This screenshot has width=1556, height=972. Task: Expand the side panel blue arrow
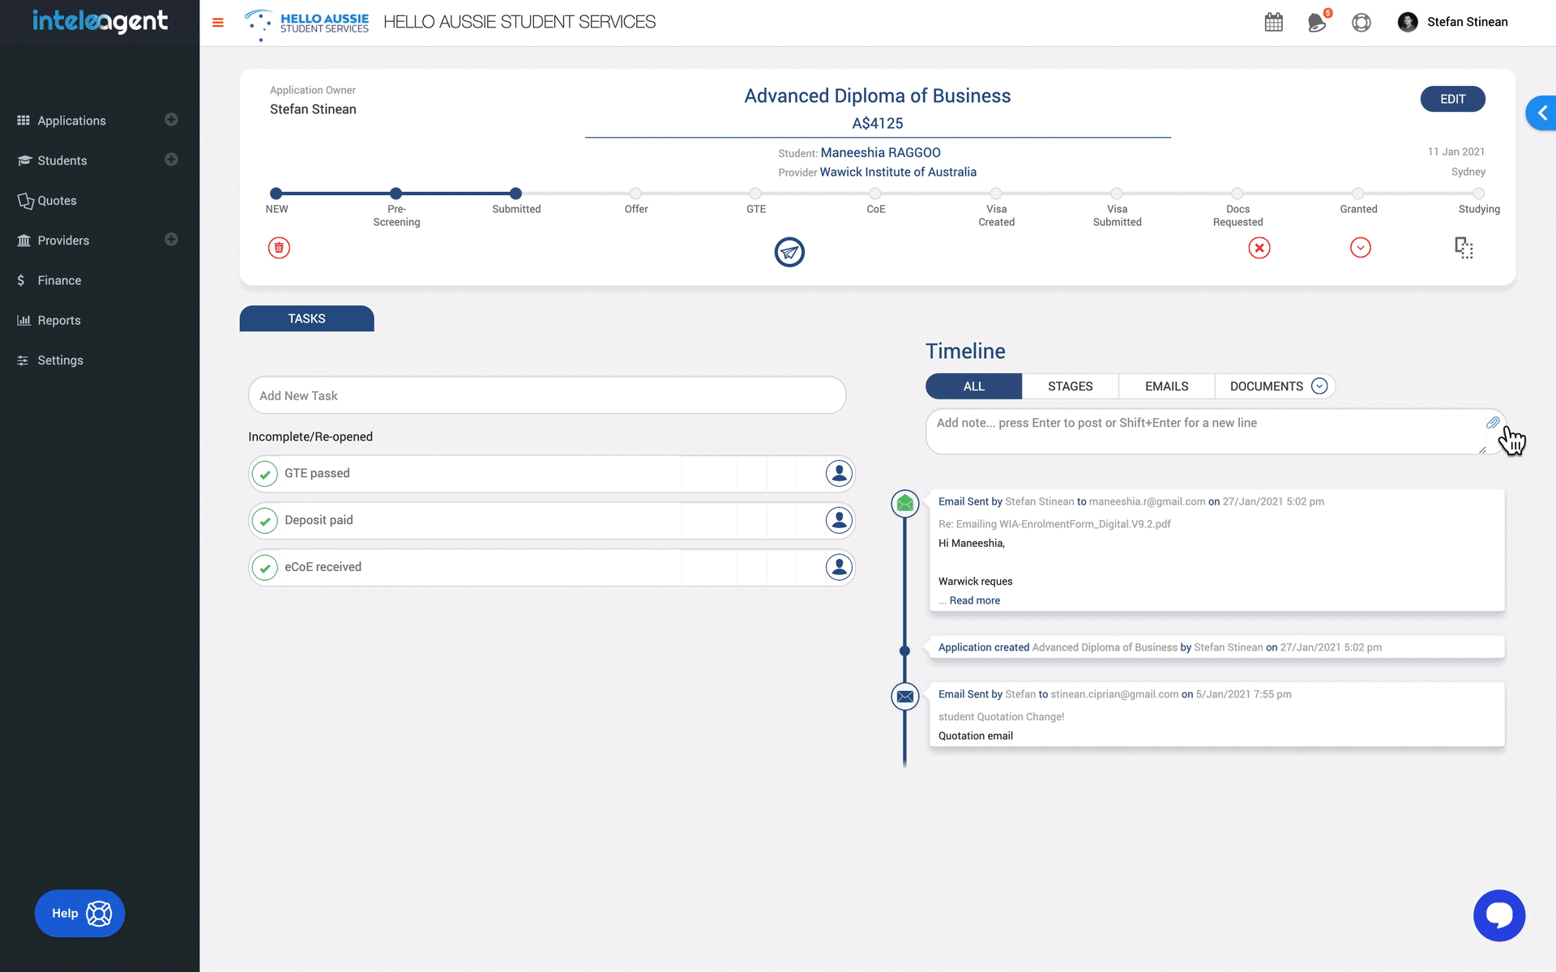(x=1541, y=113)
